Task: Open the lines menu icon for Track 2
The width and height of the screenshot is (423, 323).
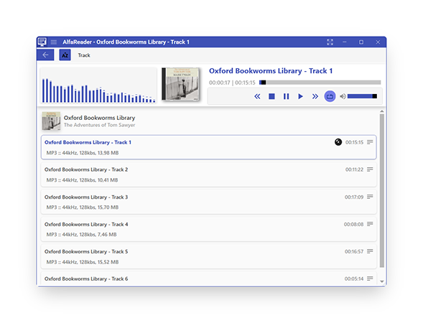Action: tap(370, 169)
